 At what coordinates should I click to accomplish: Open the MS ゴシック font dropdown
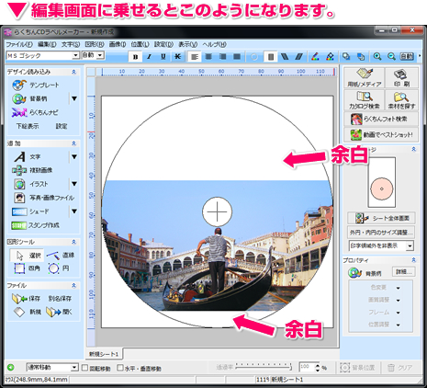click(75, 55)
